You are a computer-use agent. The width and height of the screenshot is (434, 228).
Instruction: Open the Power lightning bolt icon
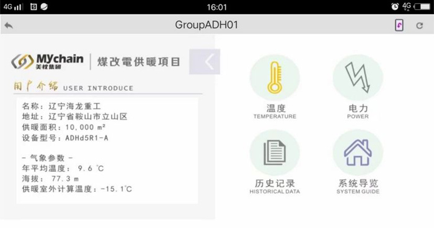(x=358, y=78)
